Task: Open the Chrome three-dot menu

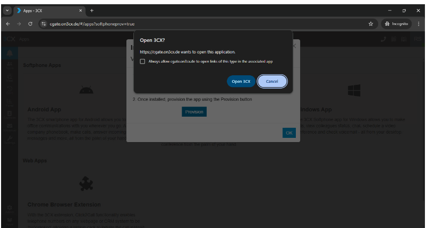Action: [x=418, y=24]
